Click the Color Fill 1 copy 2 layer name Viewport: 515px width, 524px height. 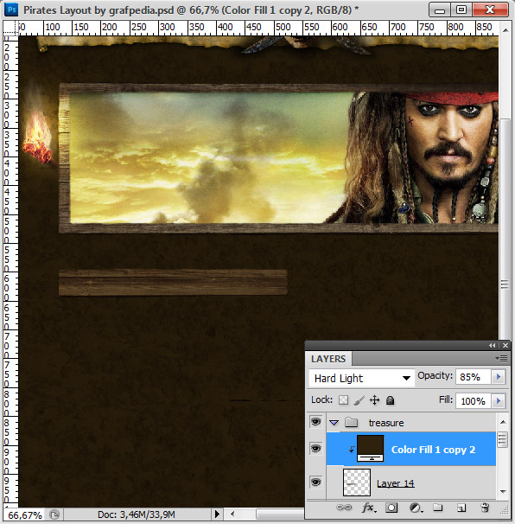(433, 450)
